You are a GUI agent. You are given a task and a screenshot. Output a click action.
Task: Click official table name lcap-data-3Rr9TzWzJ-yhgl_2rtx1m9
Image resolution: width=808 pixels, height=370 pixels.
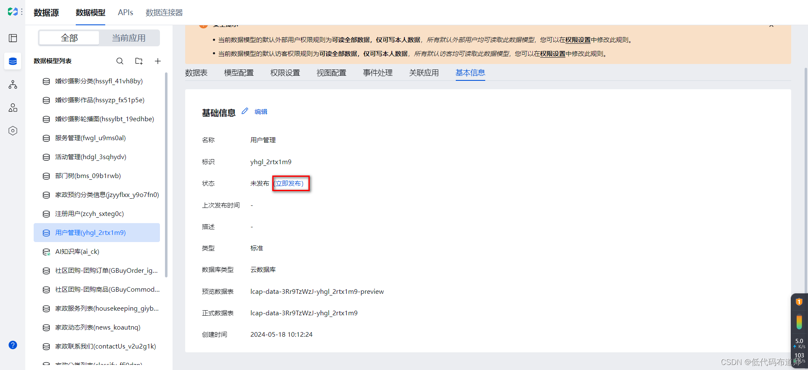coord(304,313)
